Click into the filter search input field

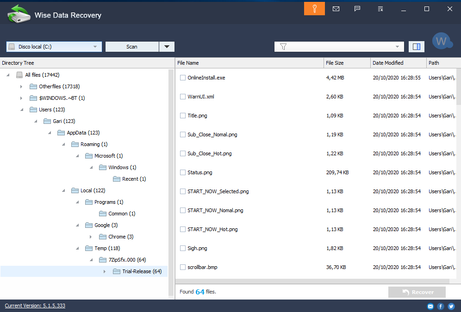[340, 47]
